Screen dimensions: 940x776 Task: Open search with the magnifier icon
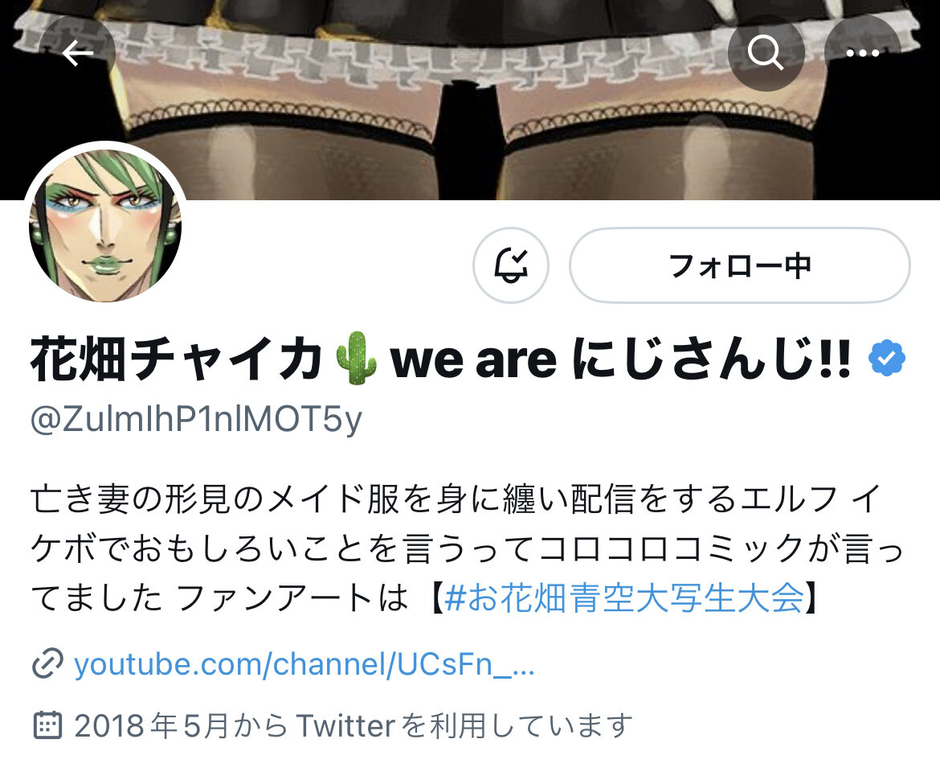point(766,53)
